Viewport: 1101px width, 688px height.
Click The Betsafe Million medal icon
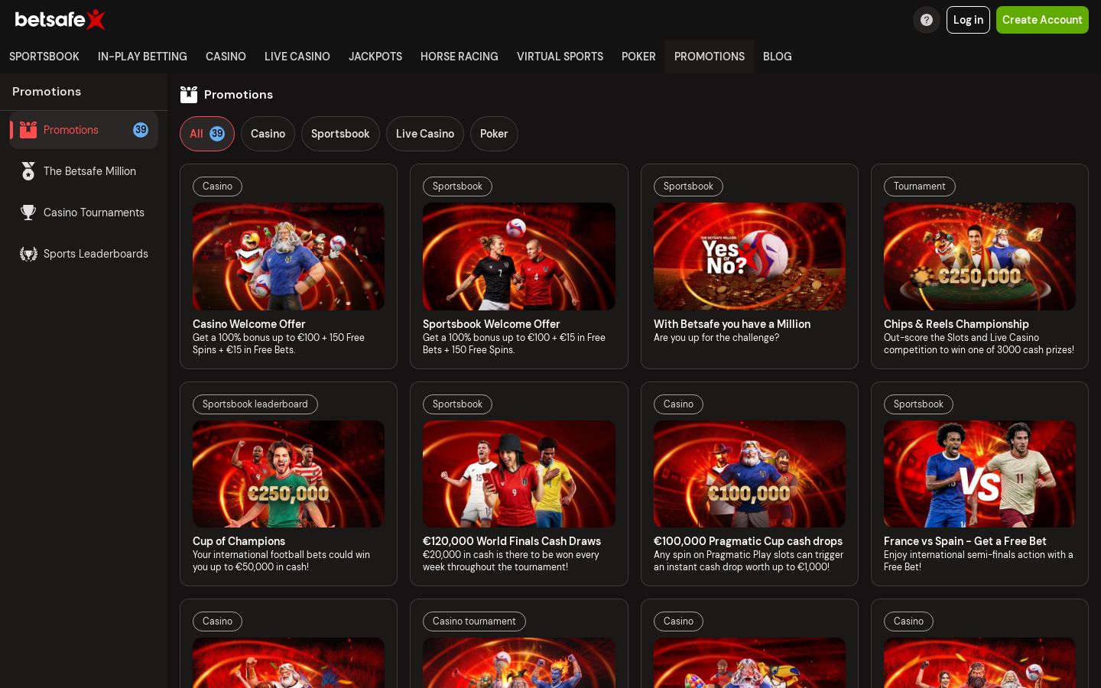(28, 171)
